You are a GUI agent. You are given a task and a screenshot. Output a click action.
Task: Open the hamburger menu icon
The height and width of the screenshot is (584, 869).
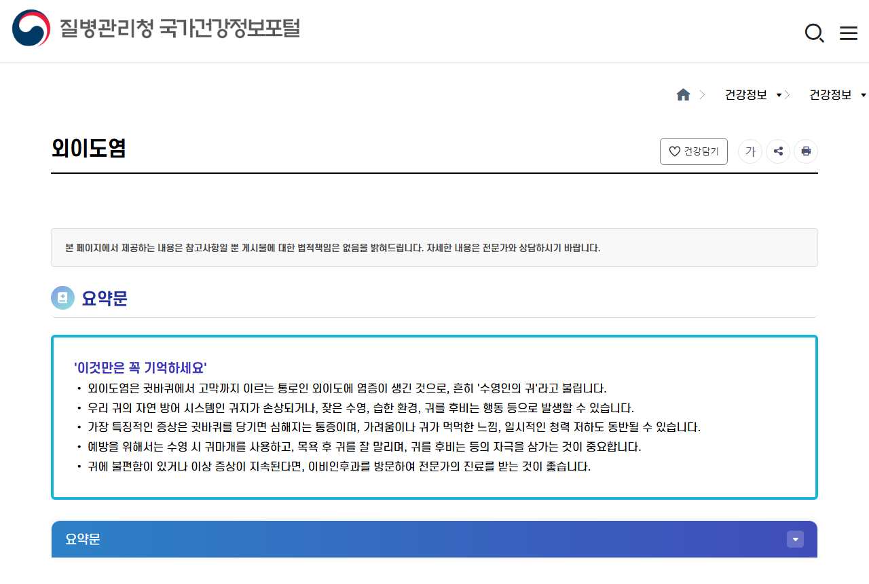[x=849, y=33]
